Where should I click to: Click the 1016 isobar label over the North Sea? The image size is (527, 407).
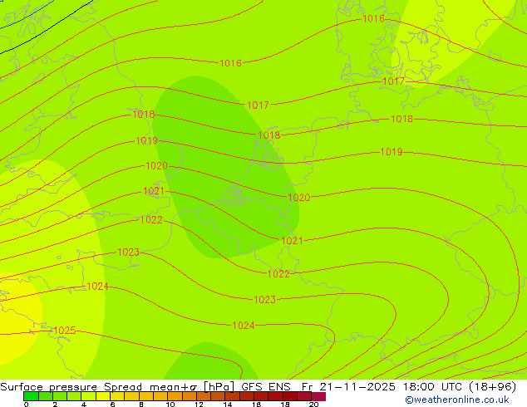click(230, 63)
